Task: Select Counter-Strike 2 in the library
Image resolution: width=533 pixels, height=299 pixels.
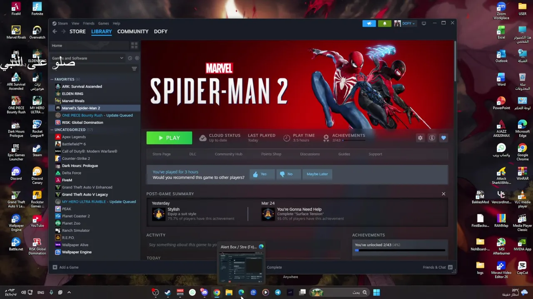Action: [76, 158]
